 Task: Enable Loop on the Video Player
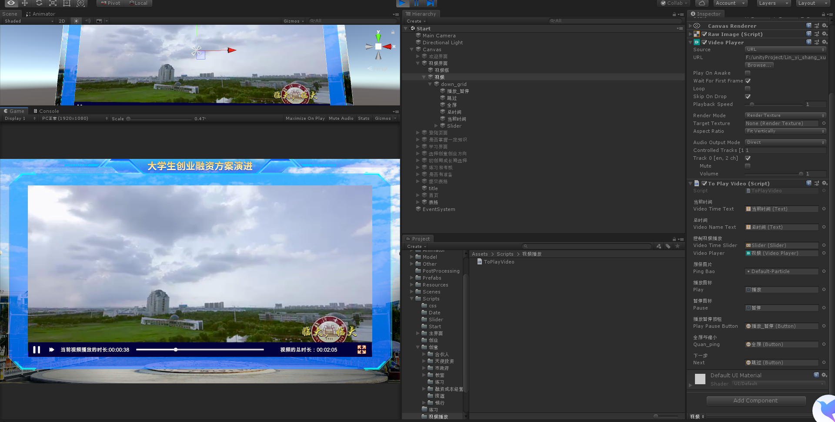click(748, 89)
